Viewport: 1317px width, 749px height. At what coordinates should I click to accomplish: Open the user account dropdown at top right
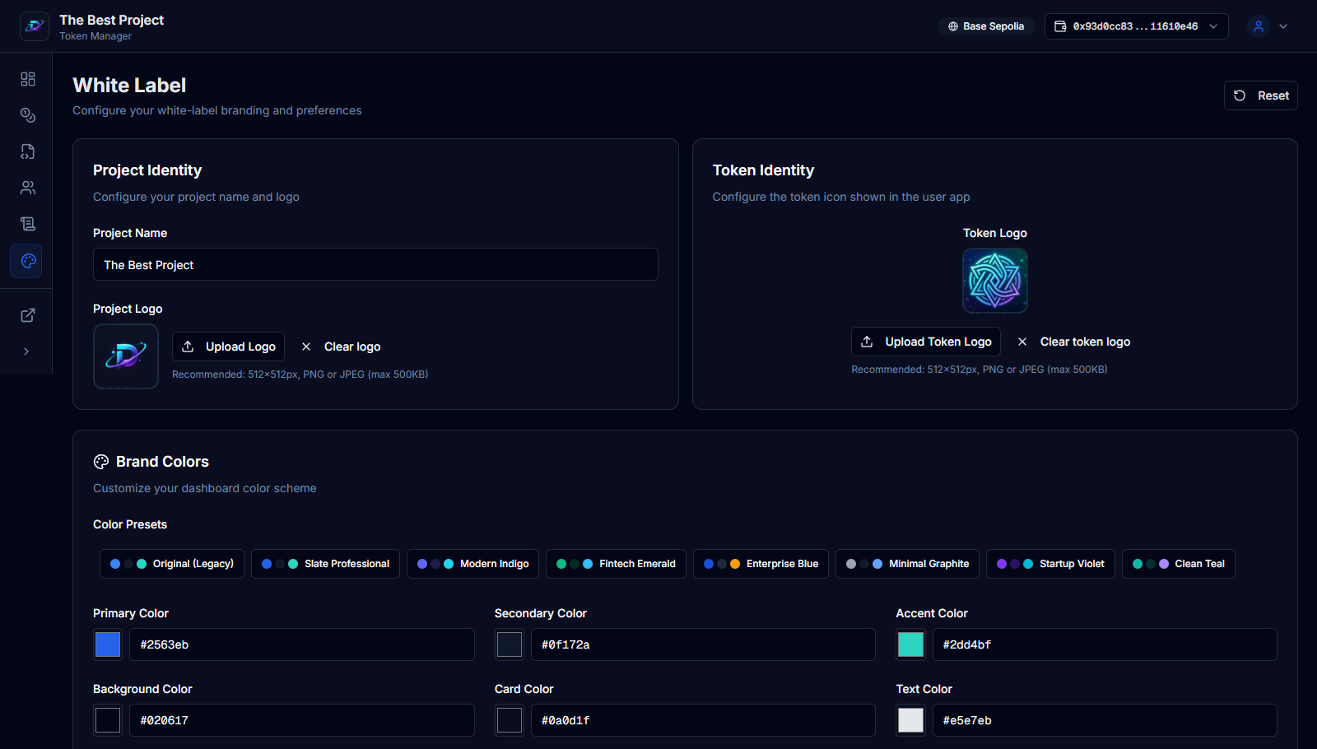(1268, 26)
